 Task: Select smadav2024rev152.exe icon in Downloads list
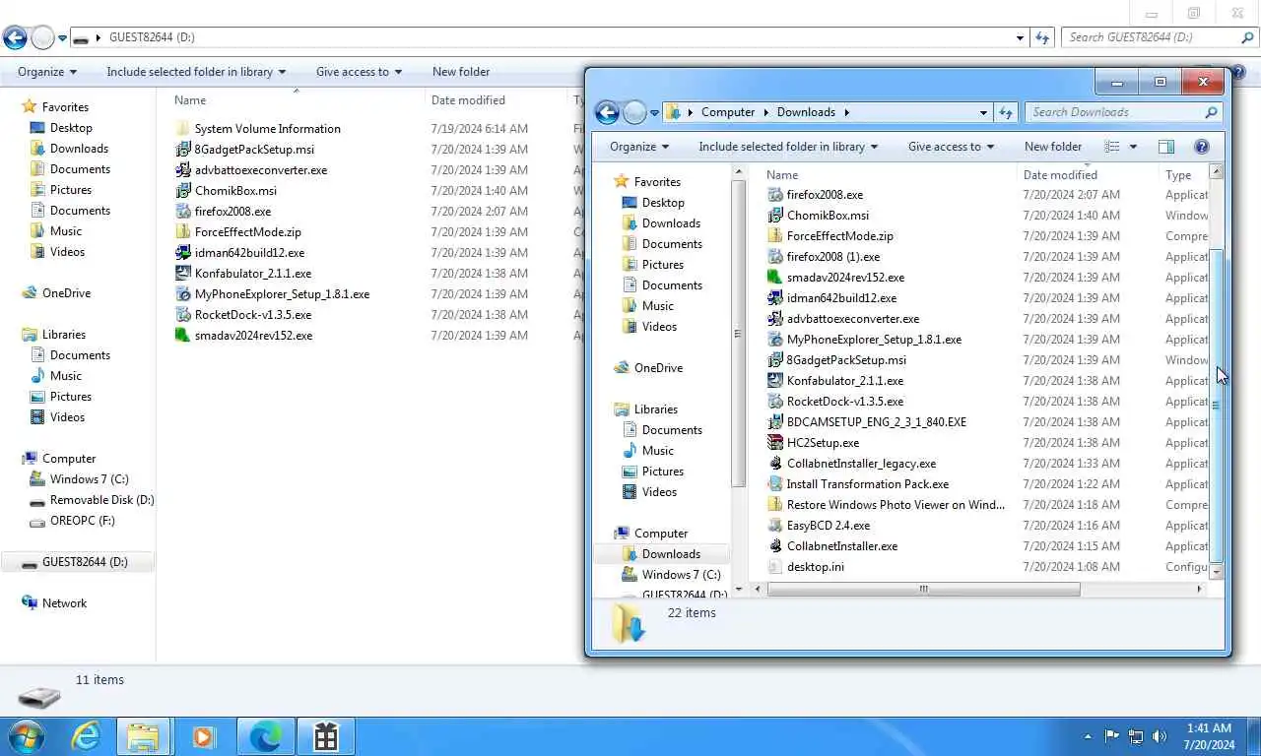775,278
